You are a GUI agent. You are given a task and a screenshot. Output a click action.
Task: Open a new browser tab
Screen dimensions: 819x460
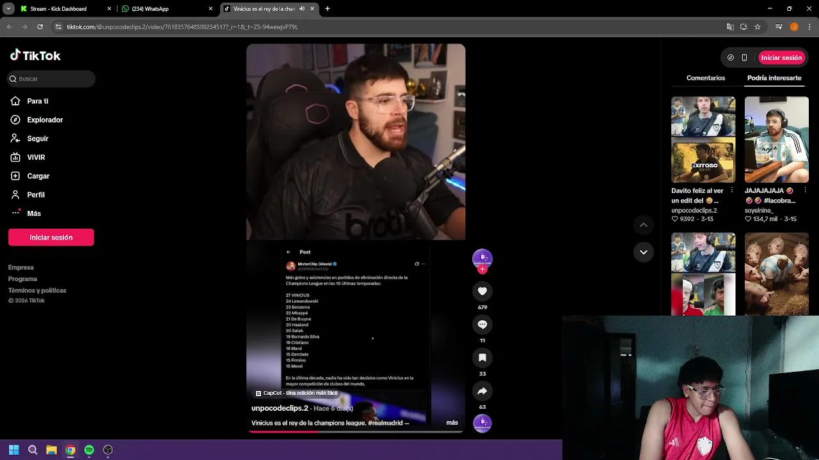(328, 9)
